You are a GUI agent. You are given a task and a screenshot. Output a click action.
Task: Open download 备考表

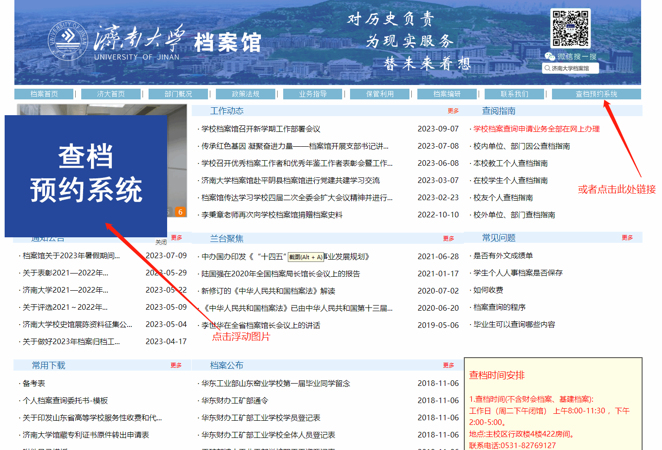tap(34, 383)
